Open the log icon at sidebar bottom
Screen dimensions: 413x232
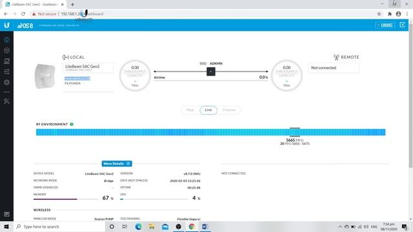point(6,215)
